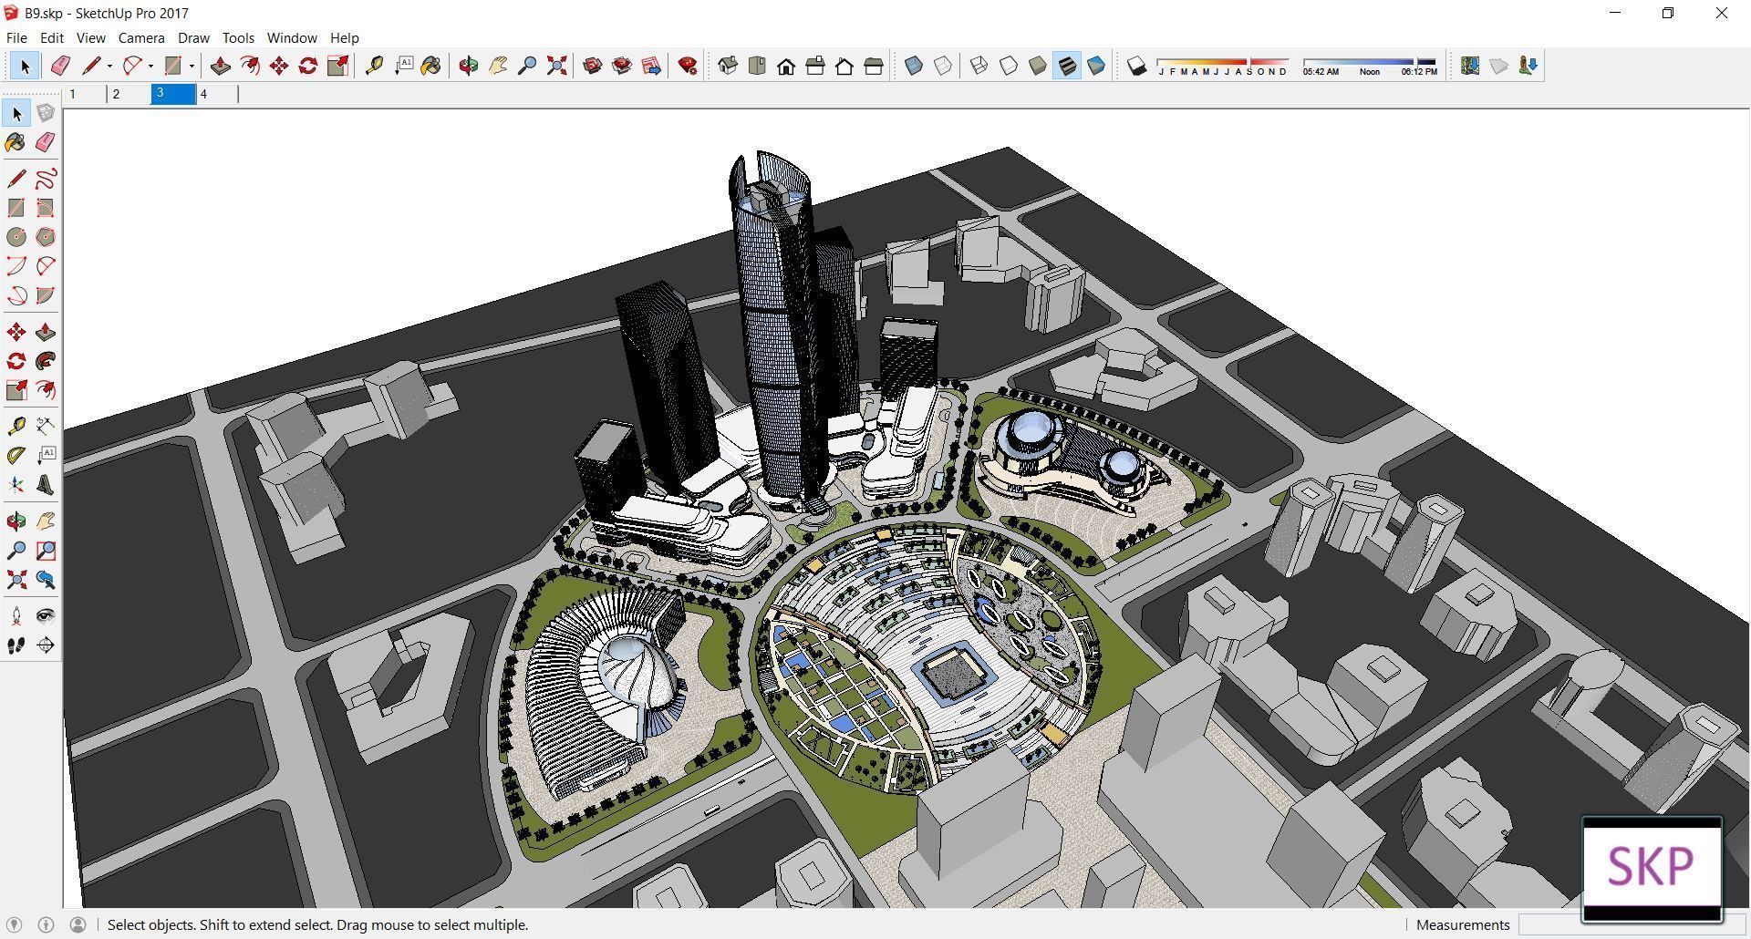Activate the Rotate tool
1751x939 pixels.
pyautogui.click(x=307, y=66)
